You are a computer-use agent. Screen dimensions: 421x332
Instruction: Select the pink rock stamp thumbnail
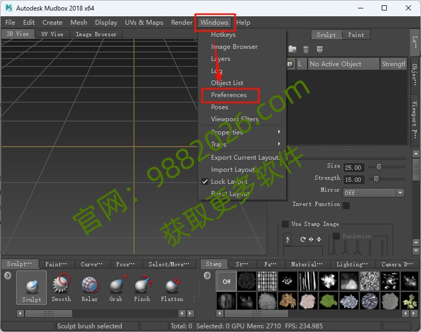(308, 301)
